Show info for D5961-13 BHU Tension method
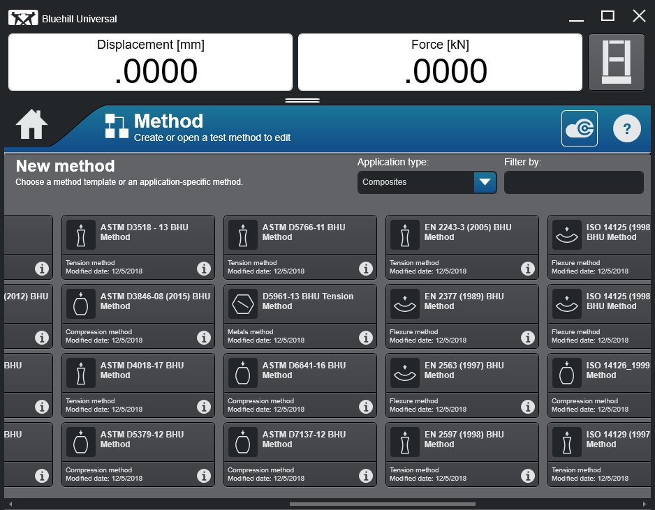This screenshot has height=510, width=655. [366, 338]
